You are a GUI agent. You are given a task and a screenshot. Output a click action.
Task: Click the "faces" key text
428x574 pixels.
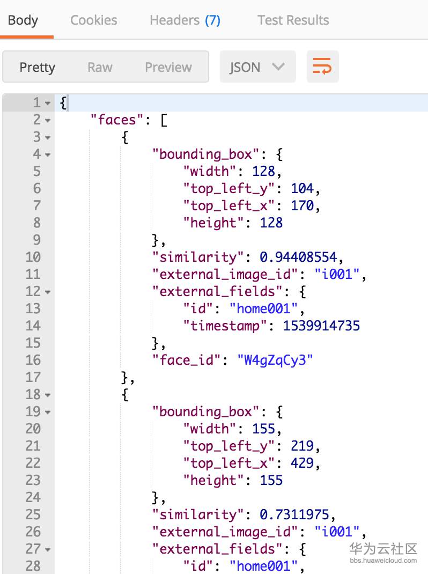pyautogui.click(x=117, y=120)
